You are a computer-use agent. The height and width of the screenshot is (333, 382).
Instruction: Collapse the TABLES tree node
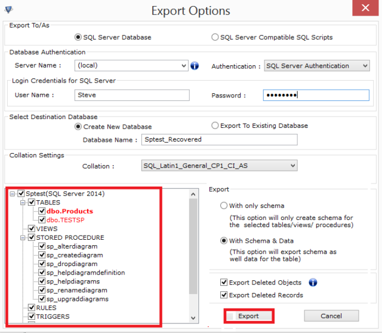pyautogui.click(x=23, y=203)
